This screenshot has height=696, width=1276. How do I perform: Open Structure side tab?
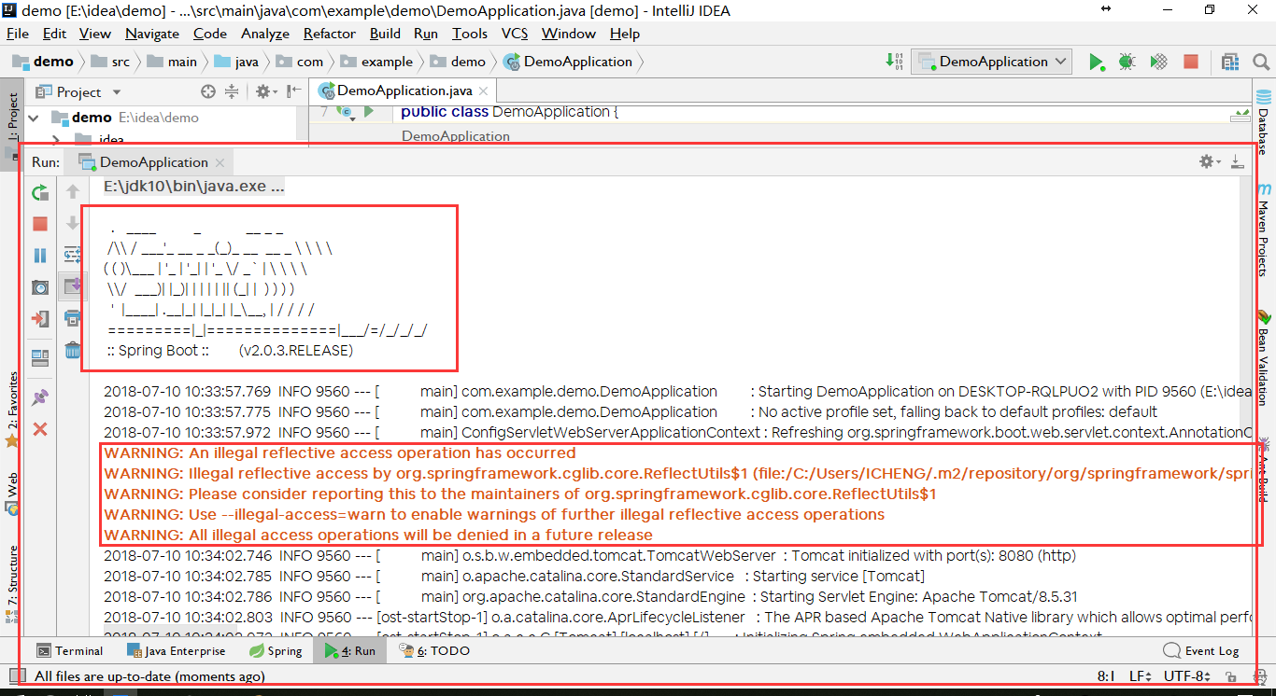[12, 584]
